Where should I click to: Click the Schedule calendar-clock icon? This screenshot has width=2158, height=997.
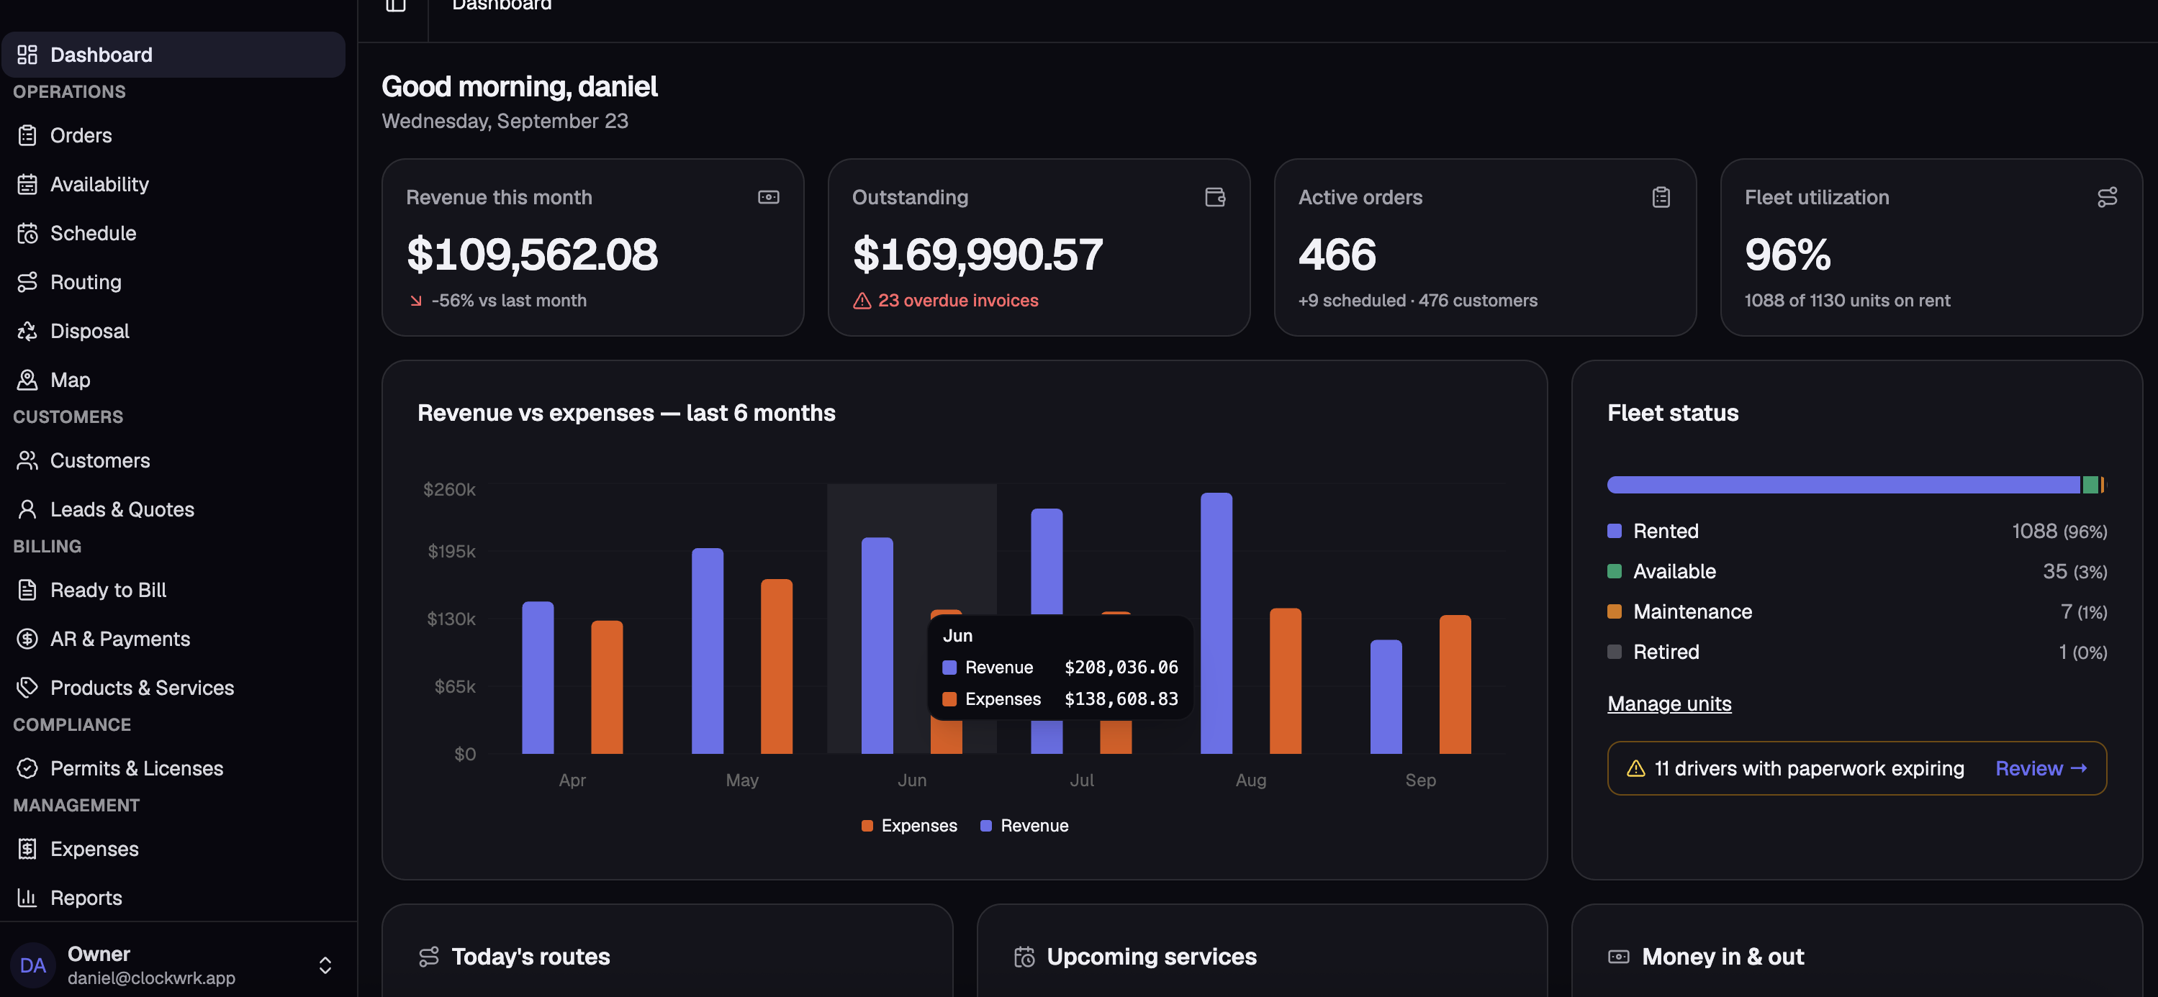(x=27, y=233)
